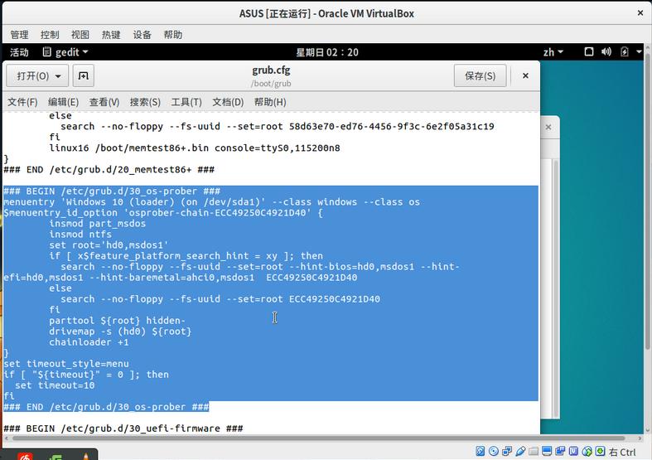Open the VirtualBox 热键 menu
This screenshot has height=460, width=652.
point(111,35)
